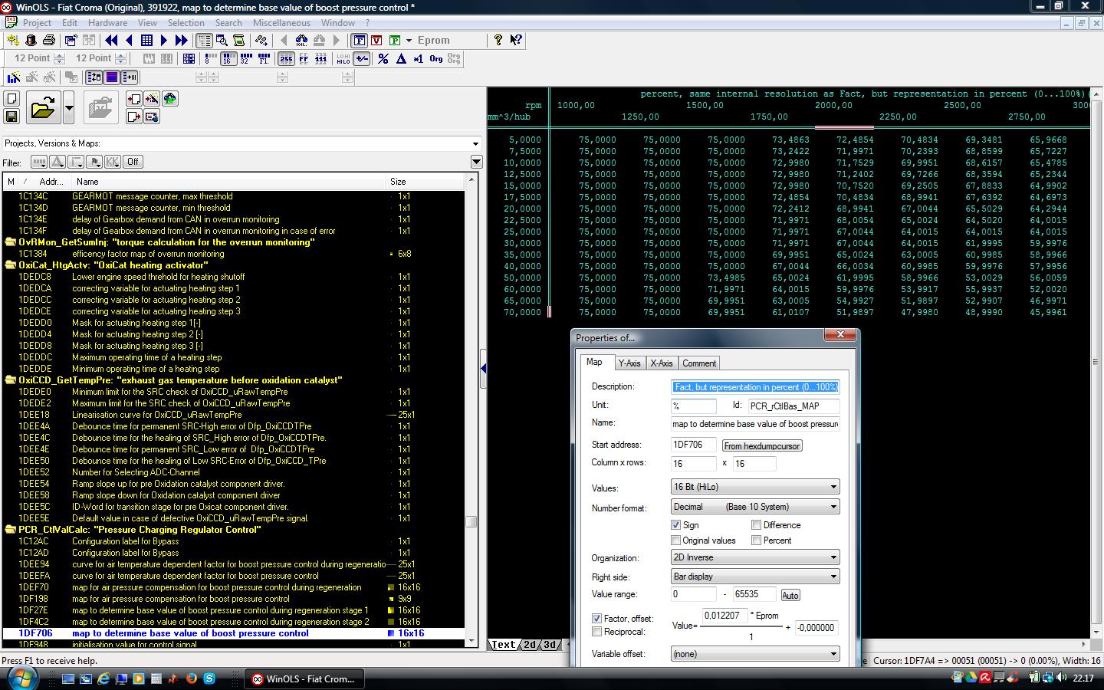This screenshot has height=690, width=1104.
Task: Click the Auto value range button
Action: pyautogui.click(x=790, y=595)
